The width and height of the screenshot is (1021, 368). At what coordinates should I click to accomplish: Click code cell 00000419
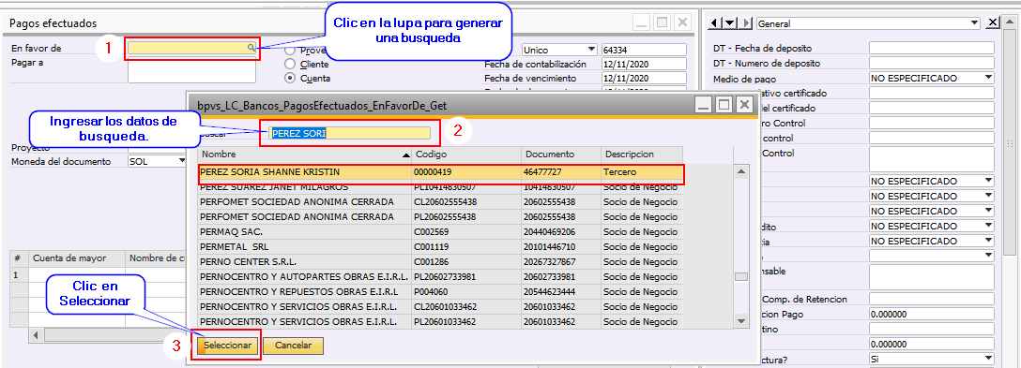tap(466, 172)
